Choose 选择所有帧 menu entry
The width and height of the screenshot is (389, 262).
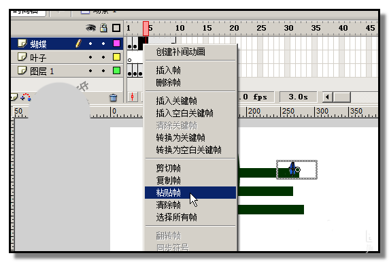point(176,217)
